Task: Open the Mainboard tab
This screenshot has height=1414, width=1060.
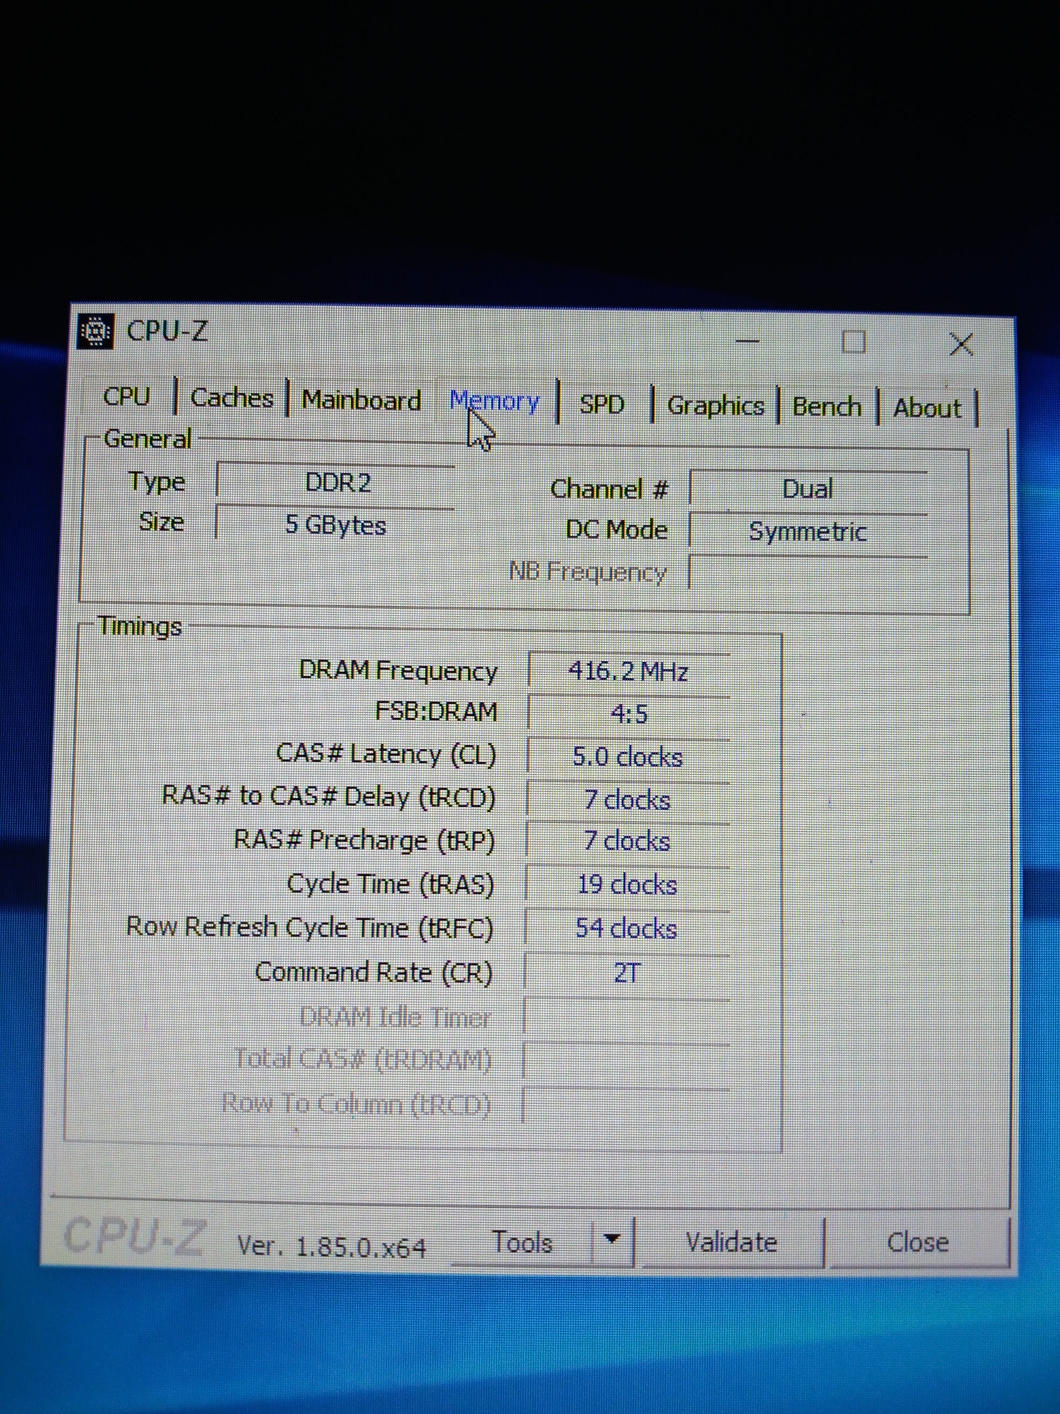Action: tap(361, 401)
